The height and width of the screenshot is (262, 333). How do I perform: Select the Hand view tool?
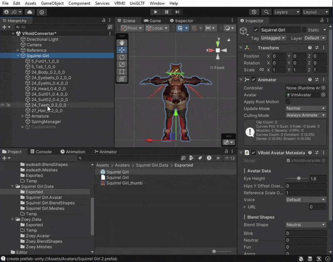tap(122, 43)
